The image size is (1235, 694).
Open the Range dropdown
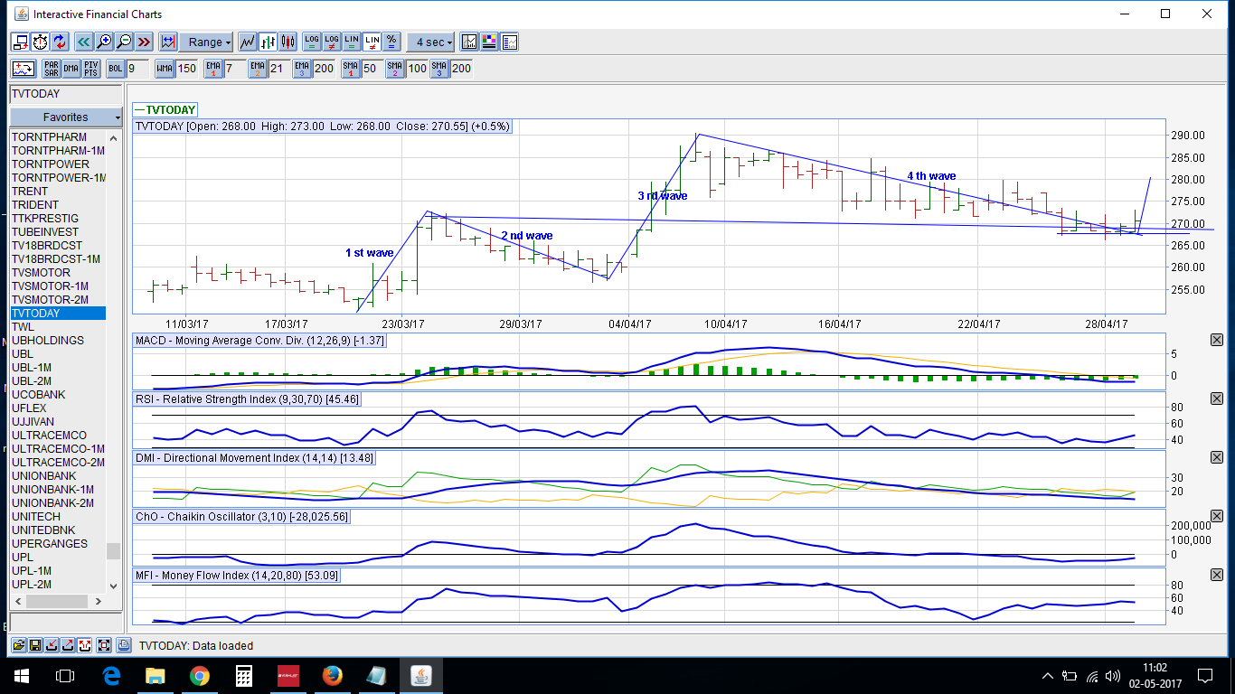click(x=206, y=42)
